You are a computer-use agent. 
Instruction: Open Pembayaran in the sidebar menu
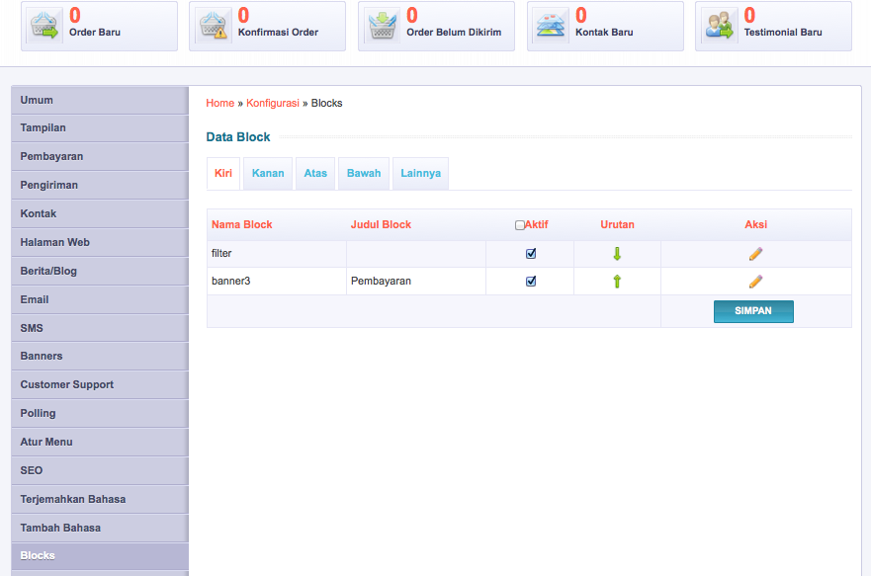pos(51,156)
